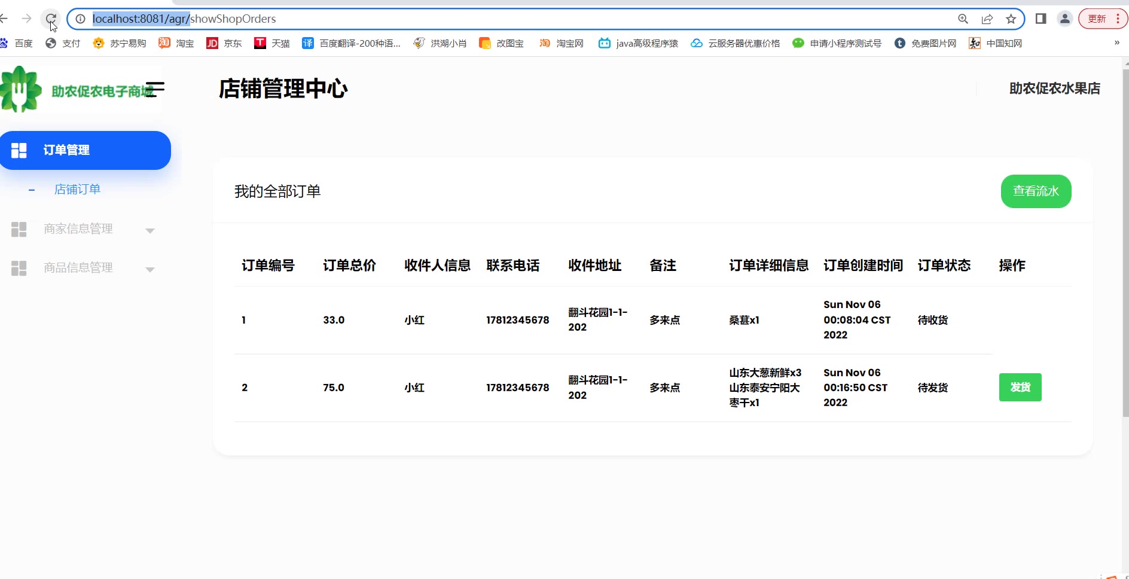Expand the 商家信息管理 sidebar menu

pos(78,229)
